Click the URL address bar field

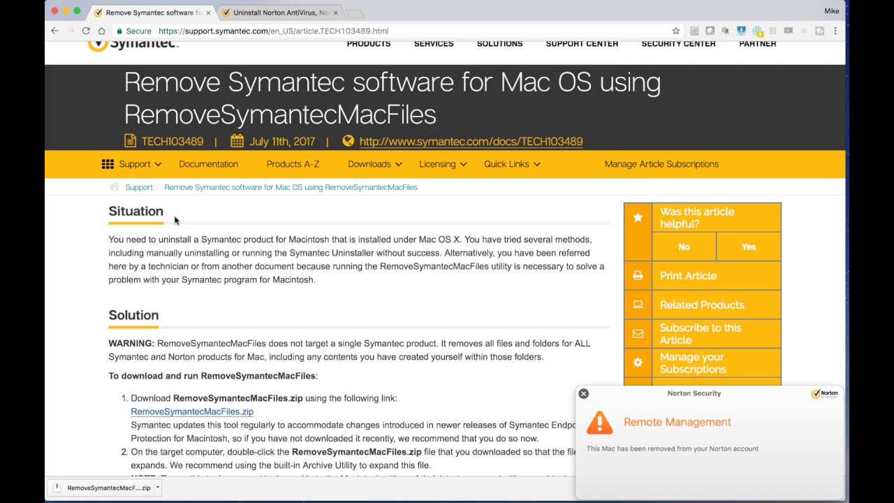click(x=398, y=31)
